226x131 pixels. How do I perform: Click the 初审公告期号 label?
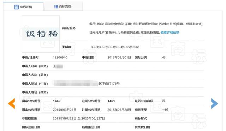click(x=31, y=101)
